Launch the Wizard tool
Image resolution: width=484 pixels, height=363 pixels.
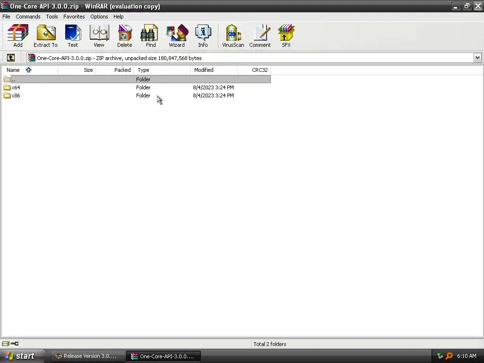tap(177, 36)
